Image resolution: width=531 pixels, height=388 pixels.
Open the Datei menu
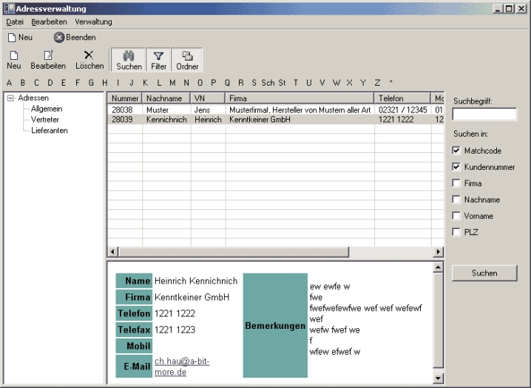tap(15, 22)
